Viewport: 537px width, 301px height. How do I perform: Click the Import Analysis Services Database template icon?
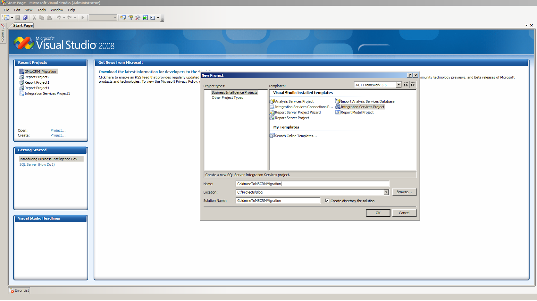tap(338, 101)
